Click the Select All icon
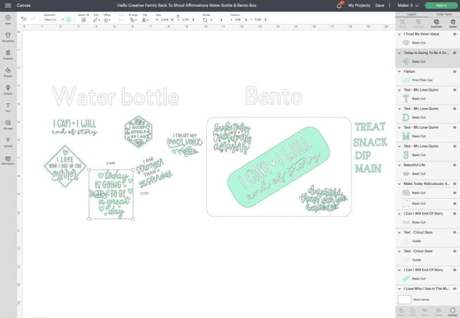Screen dimensions: 460x318 [x=83, y=20]
